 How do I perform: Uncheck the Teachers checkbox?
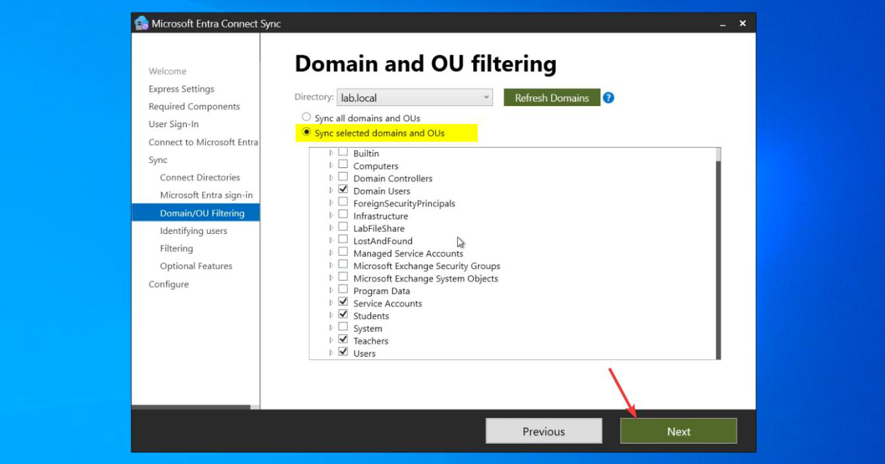[343, 340]
